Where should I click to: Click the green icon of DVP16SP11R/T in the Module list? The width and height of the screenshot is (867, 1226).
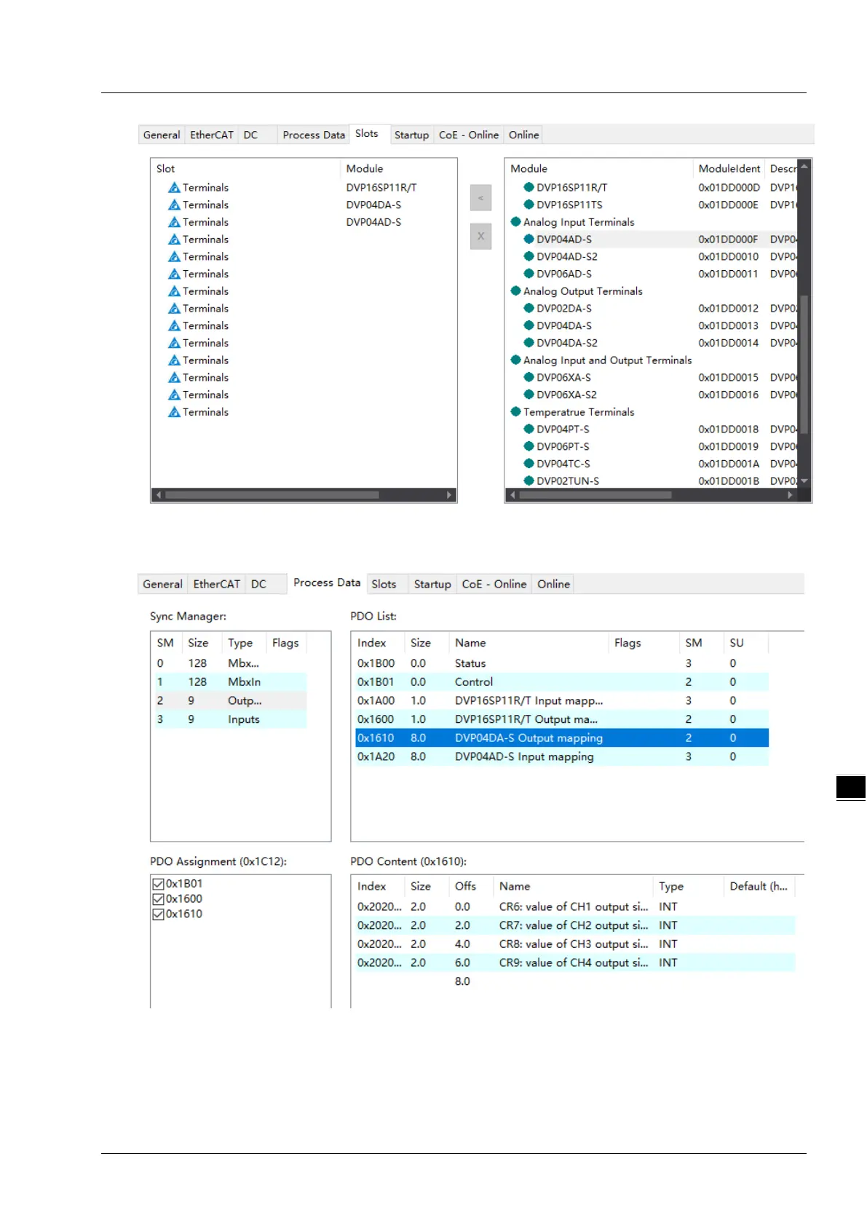(529, 187)
